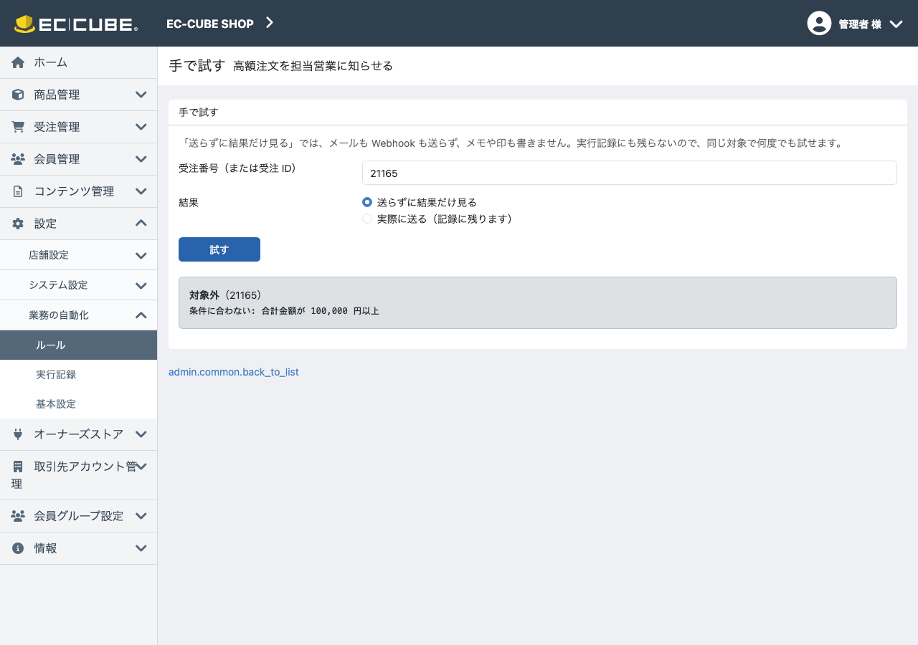Click the document icon for コンテンツ管理
Screen dimensions: 918x645
(x=18, y=191)
